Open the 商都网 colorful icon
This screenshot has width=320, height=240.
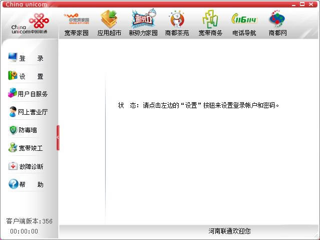(x=277, y=19)
